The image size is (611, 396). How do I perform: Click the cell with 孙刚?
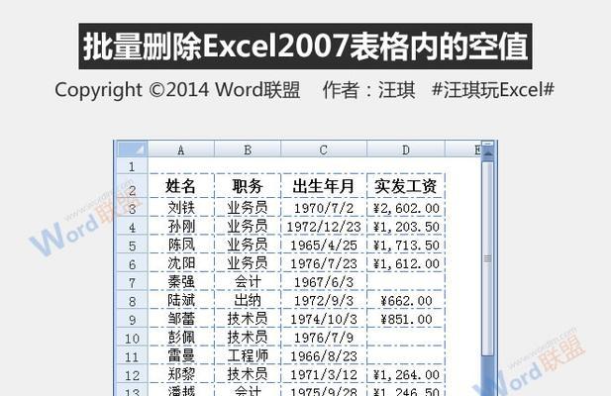pos(181,227)
